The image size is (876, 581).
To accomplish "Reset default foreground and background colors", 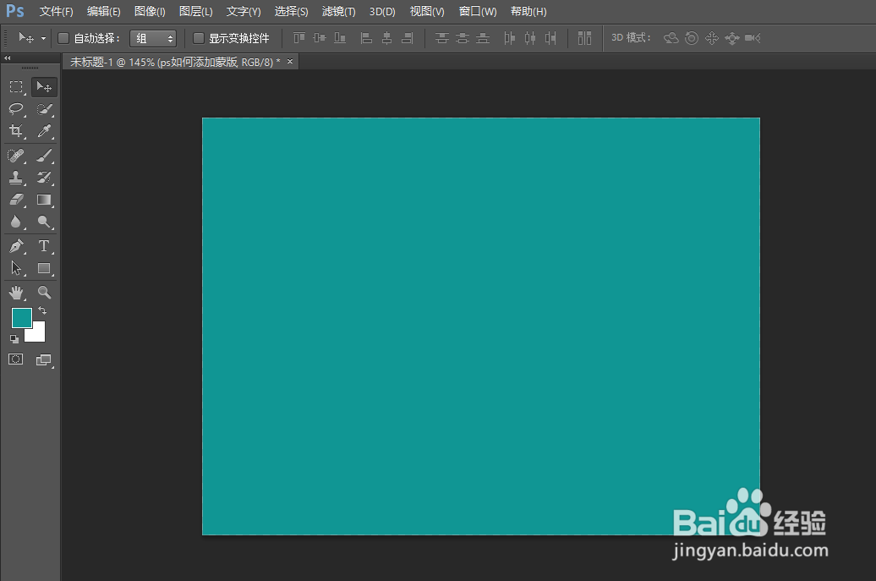I will 14,339.
